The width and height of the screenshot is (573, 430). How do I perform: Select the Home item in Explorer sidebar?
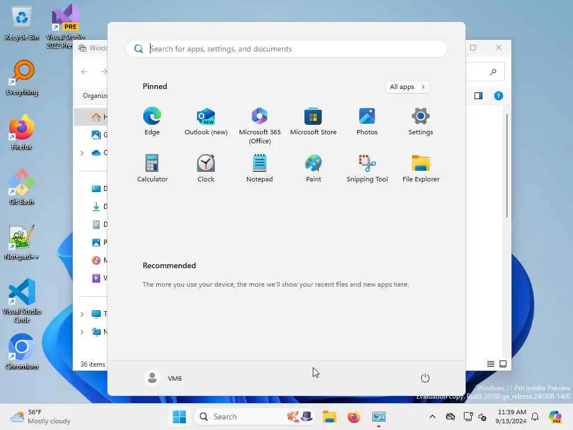click(x=91, y=116)
